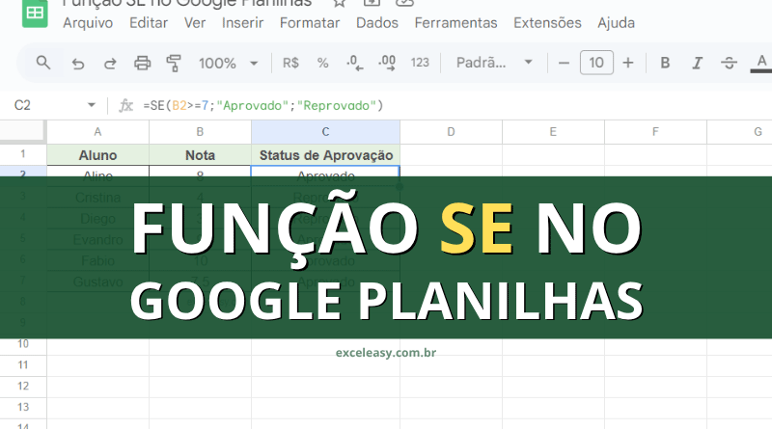Select column B header

pyautogui.click(x=200, y=132)
